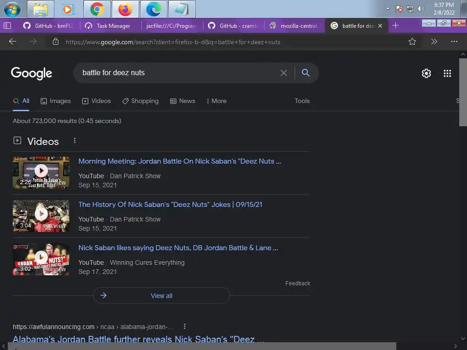Open search Tools options
This screenshot has width=467, height=350.
point(302,101)
